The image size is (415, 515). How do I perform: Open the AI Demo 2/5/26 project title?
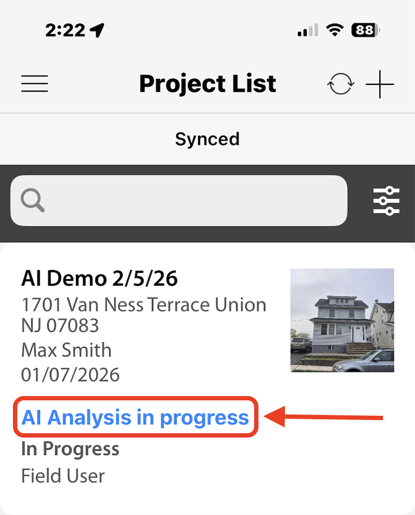99,278
